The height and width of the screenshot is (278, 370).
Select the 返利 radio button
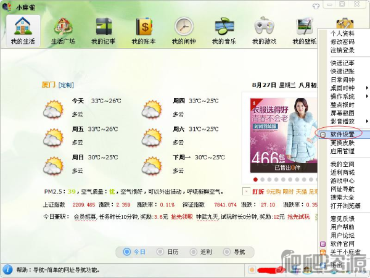pos(193,252)
